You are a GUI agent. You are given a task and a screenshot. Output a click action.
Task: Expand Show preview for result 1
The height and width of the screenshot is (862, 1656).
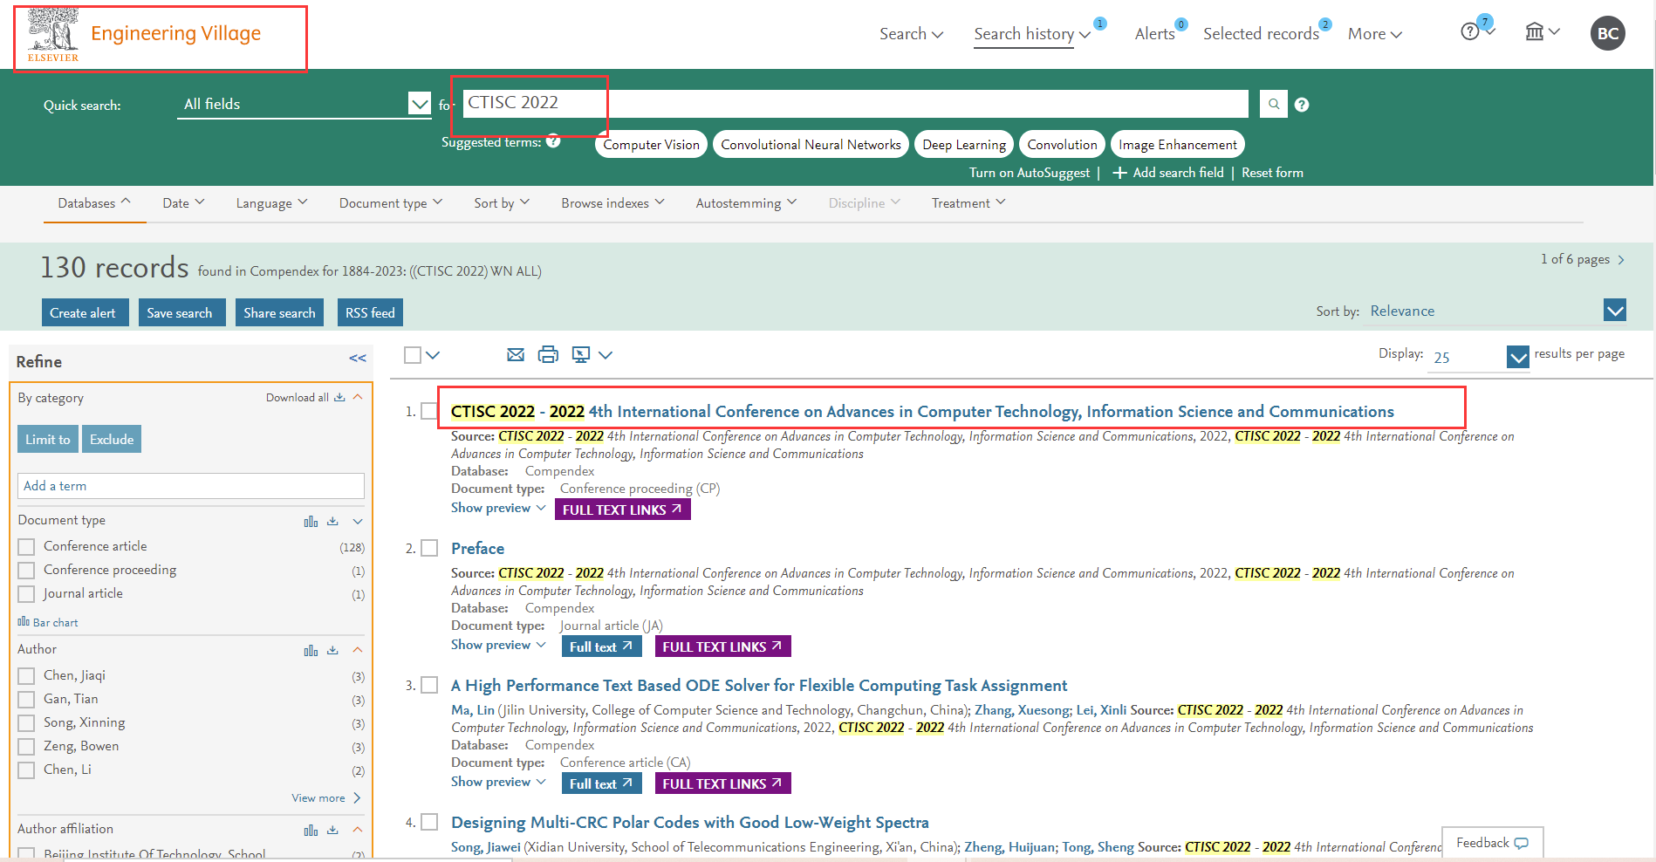[498, 508]
